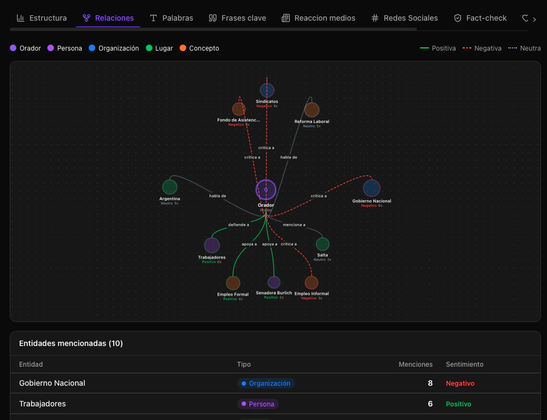Collapse the Entidades mencionadas panel header
This screenshot has height=420, width=547.
point(275,343)
